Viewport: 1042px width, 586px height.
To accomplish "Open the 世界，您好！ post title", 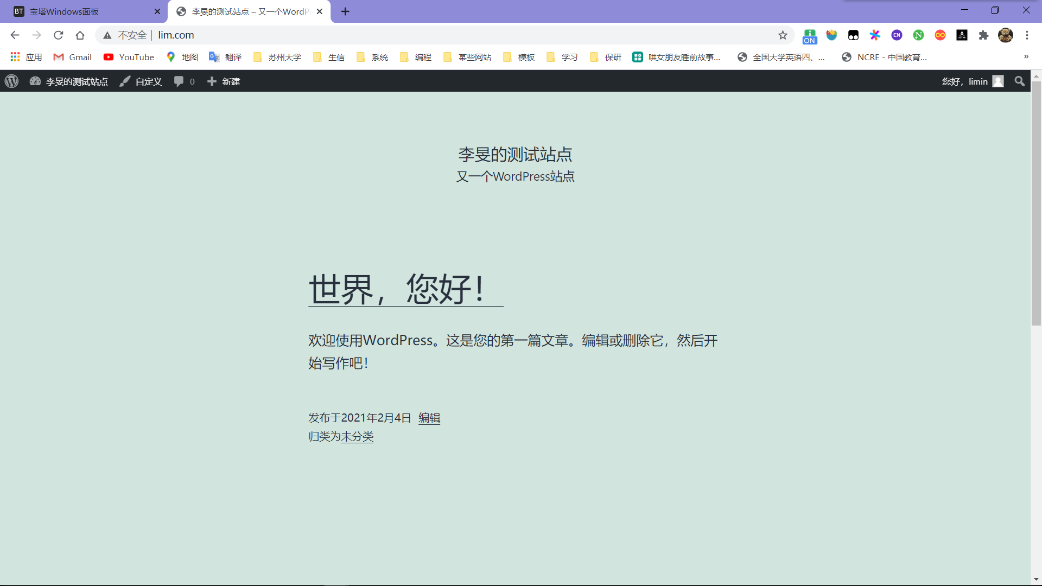I will [x=406, y=289].
